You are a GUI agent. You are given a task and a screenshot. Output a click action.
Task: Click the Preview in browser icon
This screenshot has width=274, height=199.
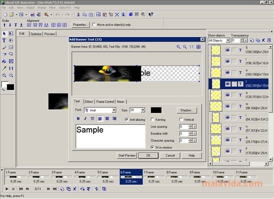coord(131,14)
